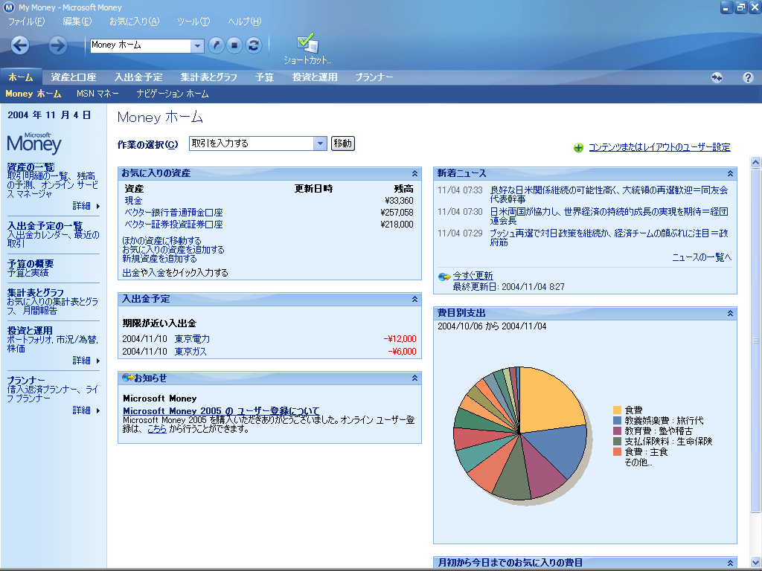Image resolution: width=762 pixels, height=571 pixels.
Task: Click the Go arrow button beside address box
Action: [217, 45]
